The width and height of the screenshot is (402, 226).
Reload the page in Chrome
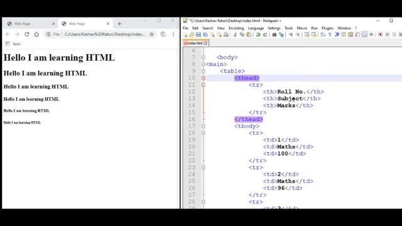[x=26, y=34]
